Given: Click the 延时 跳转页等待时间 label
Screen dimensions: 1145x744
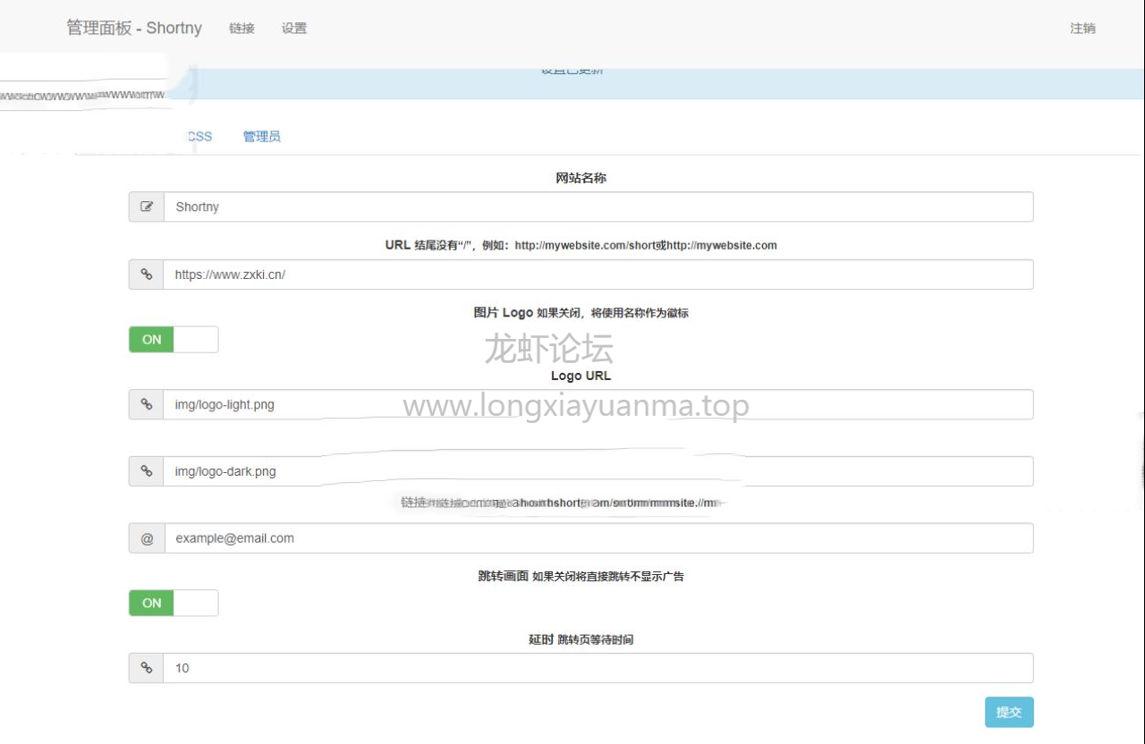Looking at the screenshot, I should [x=581, y=639].
